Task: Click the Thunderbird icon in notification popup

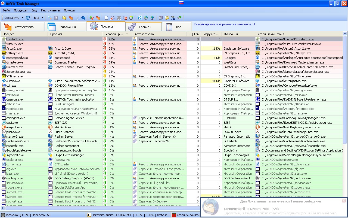Action: coord(211,207)
